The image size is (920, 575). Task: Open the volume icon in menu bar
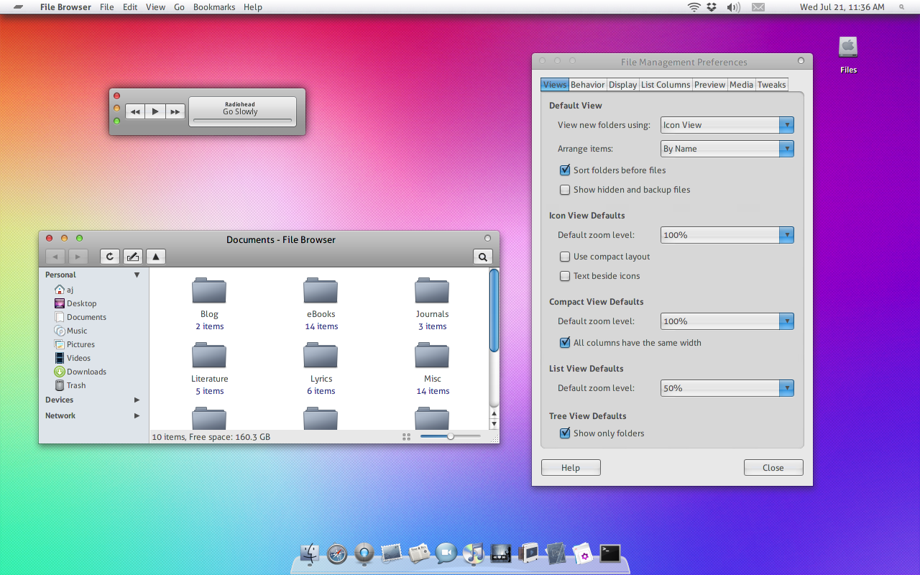(x=733, y=7)
